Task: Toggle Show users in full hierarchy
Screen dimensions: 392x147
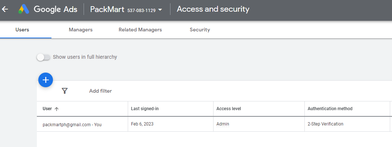Action: click(x=43, y=57)
